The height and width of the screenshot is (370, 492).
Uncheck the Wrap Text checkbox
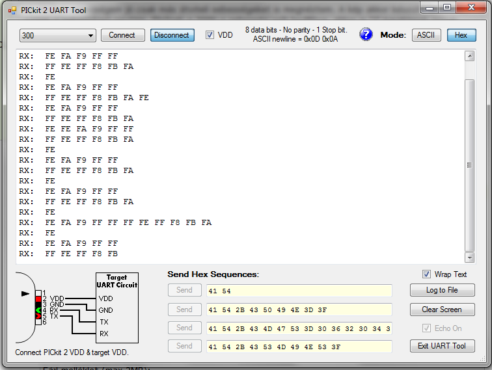[426, 274]
